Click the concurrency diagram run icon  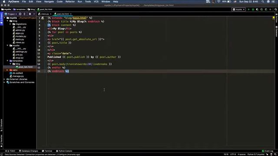pyautogui.click(x=266, y=10)
